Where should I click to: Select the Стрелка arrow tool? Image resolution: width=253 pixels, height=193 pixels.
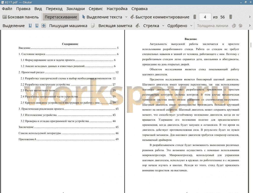coord(151,26)
